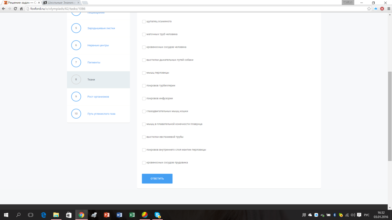Open task 6 'Нервные центры'

coord(98,45)
